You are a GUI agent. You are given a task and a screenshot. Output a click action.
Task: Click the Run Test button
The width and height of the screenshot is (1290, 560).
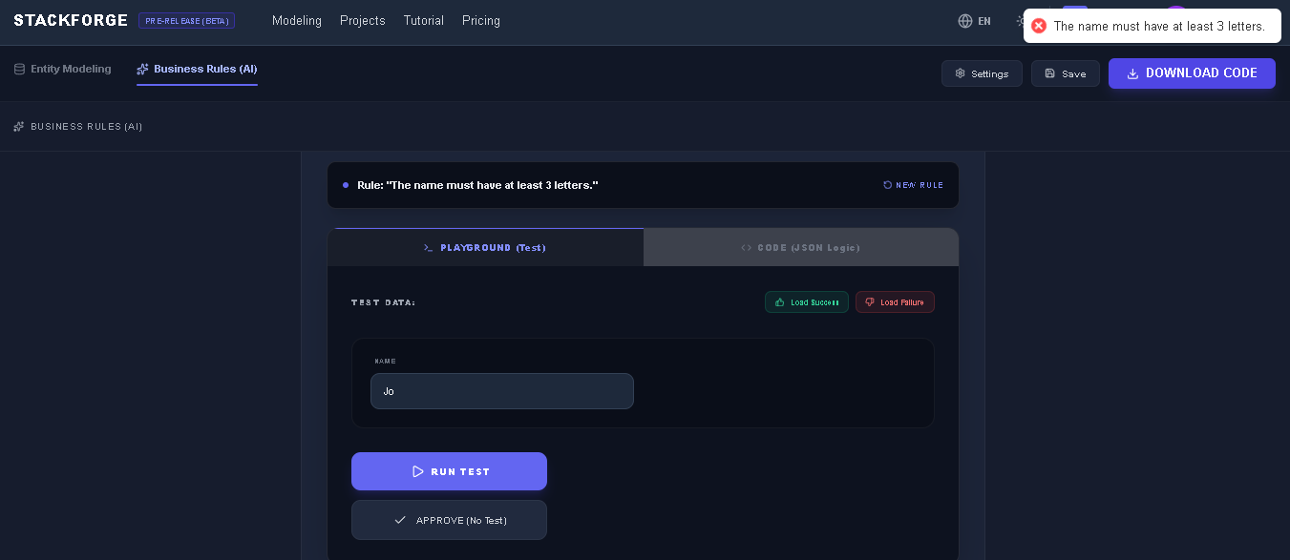[x=449, y=471]
